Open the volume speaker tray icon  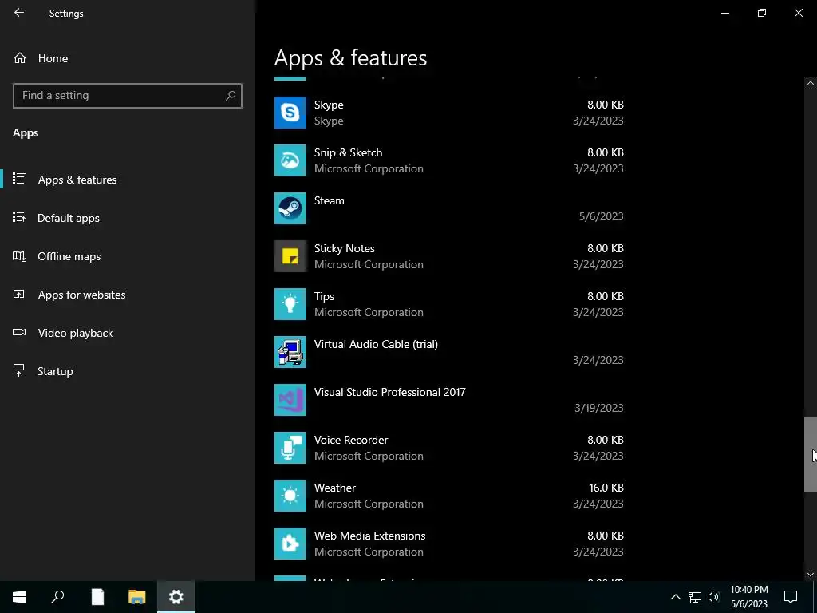point(713,597)
